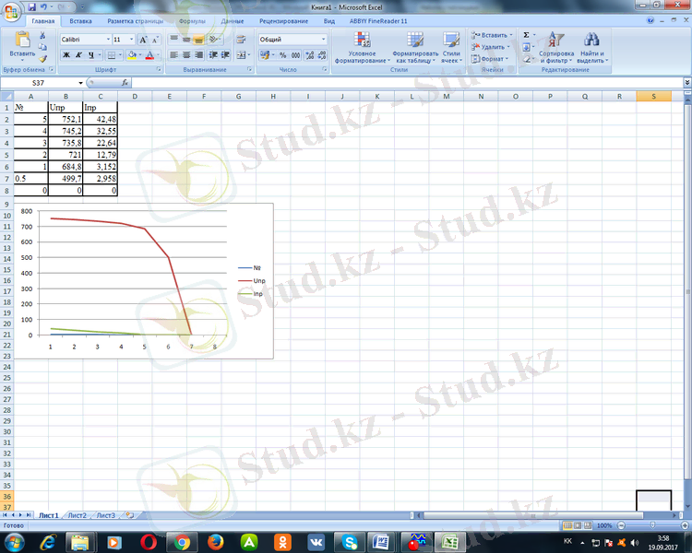Switch to the Формулы tab
This screenshot has height=553, width=692.
[x=192, y=21]
